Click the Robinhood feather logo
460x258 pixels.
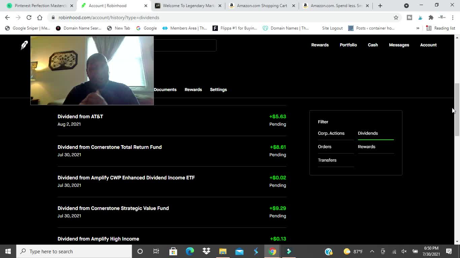pyautogui.click(x=24, y=45)
